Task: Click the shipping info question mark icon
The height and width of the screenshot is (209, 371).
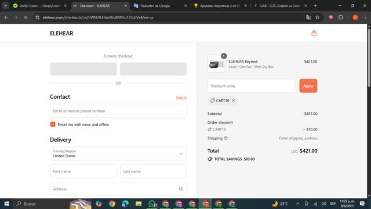Action: pos(225,138)
